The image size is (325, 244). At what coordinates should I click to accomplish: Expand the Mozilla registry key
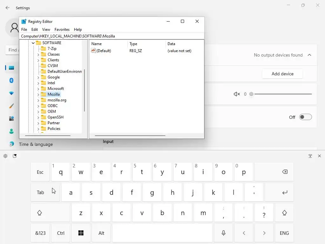[38, 95]
